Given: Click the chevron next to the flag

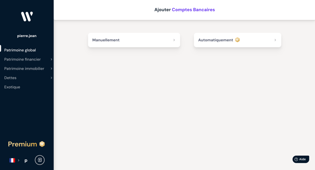Looking at the screenshot, I should click(18, 160).
